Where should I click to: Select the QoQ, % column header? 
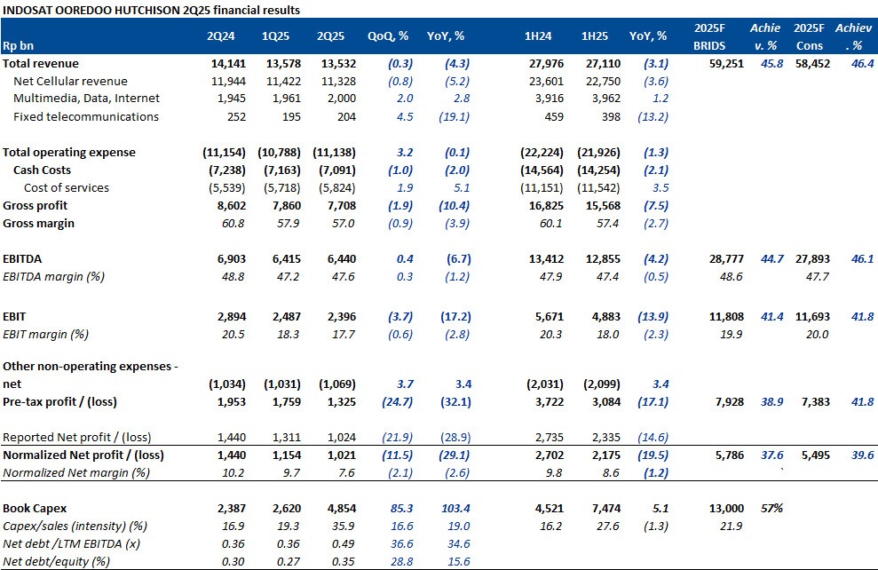pyautogui.click(x=388, y=36)
